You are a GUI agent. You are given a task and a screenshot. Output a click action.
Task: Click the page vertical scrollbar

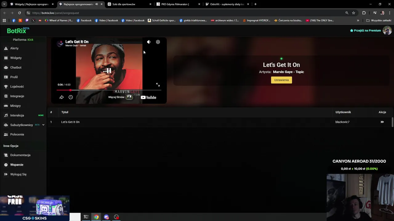[x=392, y=122]
